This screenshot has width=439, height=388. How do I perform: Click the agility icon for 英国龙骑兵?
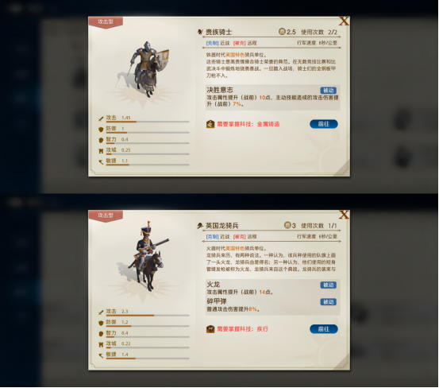(101, 355)
